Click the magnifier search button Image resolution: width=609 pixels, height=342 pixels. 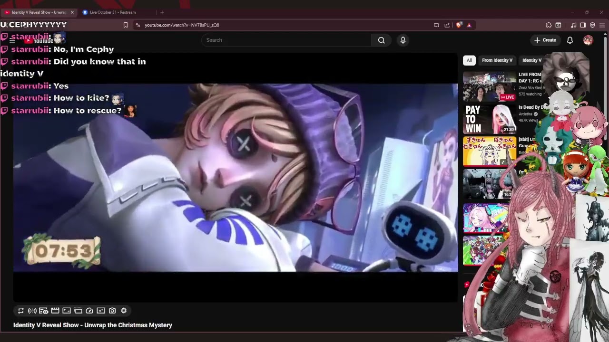click(382, 40)
